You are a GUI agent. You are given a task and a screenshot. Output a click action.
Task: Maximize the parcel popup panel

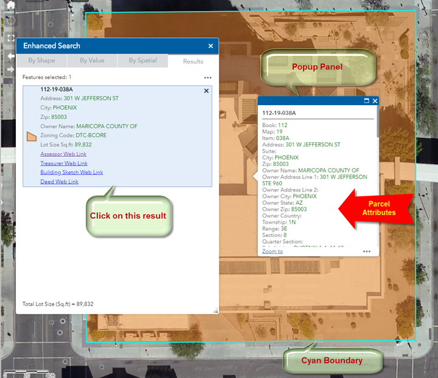(x=367, y=101)
